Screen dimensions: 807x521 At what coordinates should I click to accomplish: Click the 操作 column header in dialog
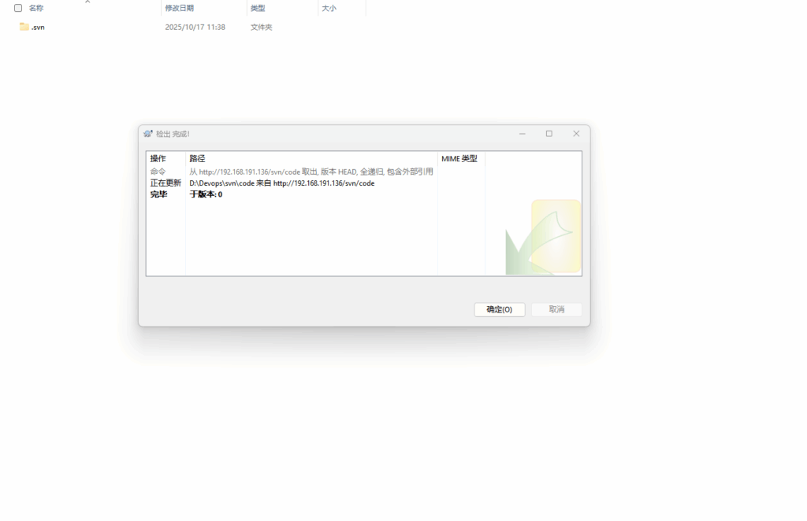click(158, 159)
